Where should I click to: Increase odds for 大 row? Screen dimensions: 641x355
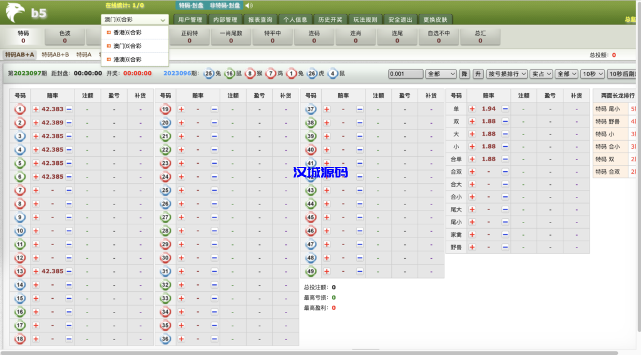click(472, 134)
